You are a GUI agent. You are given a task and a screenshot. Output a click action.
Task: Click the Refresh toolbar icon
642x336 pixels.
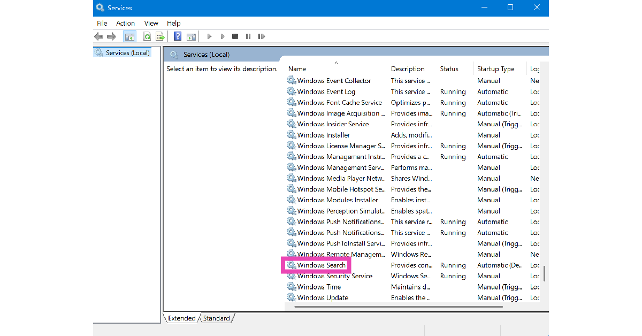(147, 36)
